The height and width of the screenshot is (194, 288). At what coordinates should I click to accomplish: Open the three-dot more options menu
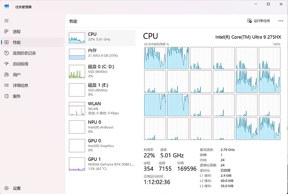click(280, 21)
